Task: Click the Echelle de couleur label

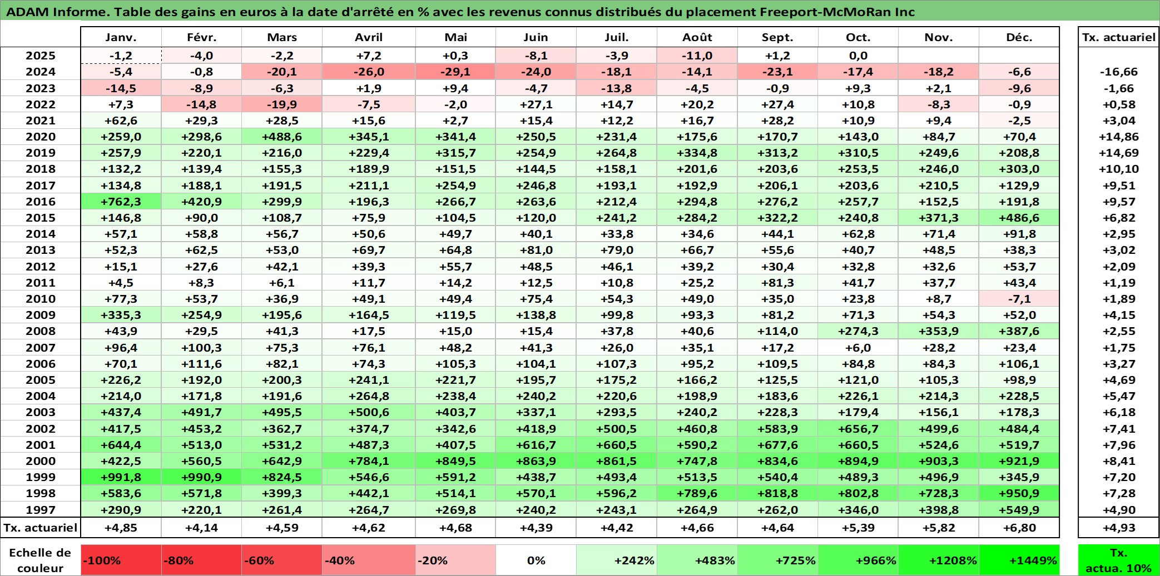Action: (x=40, y=560)
